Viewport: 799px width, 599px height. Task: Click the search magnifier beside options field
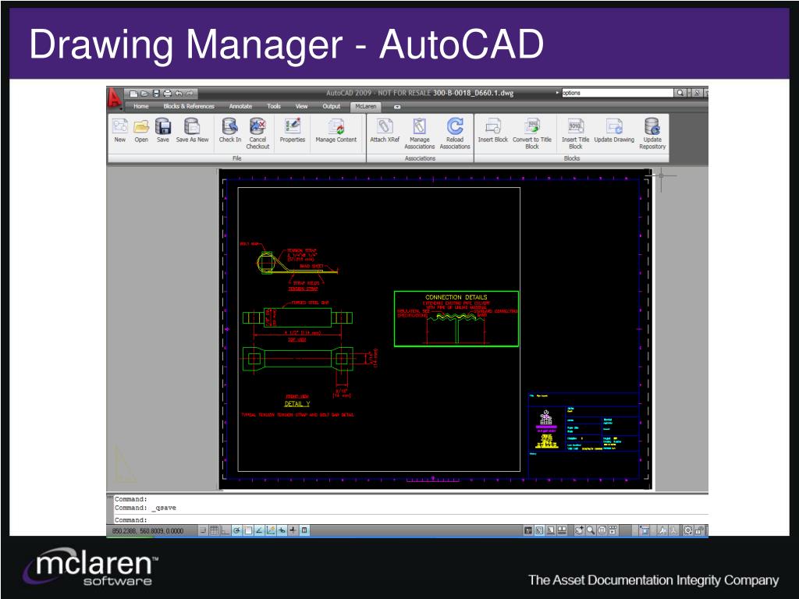tap(680, 93)
